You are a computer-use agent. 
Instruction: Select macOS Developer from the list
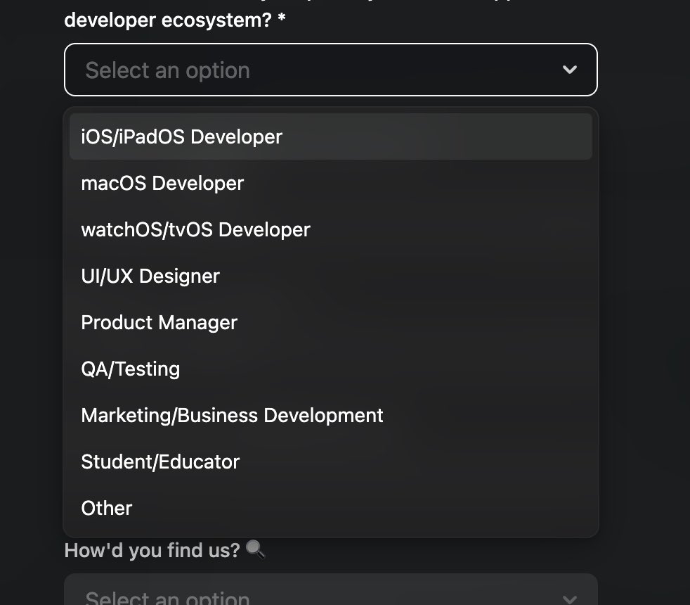[x=330, y=184]
